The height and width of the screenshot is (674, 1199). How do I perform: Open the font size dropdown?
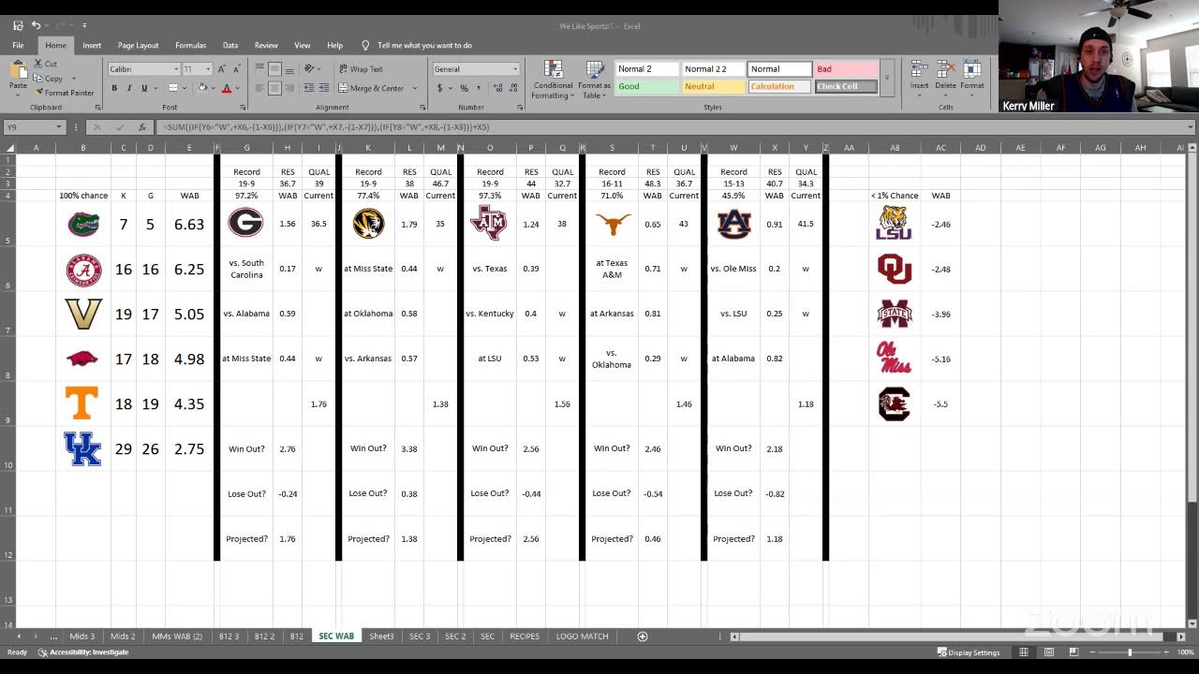click(x=208, y=69)
